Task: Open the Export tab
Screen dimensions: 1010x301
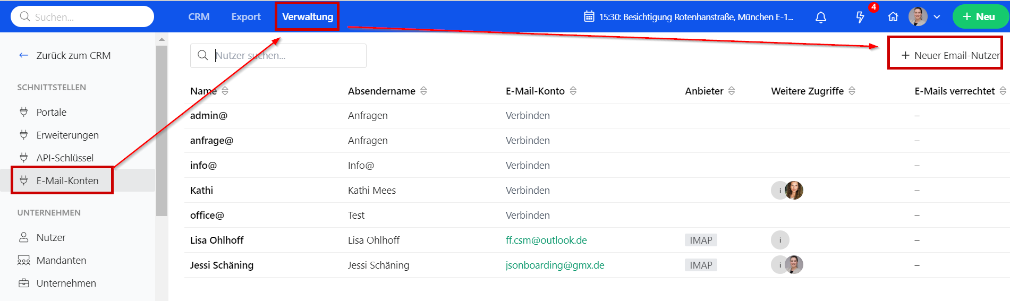Action: 246,16
